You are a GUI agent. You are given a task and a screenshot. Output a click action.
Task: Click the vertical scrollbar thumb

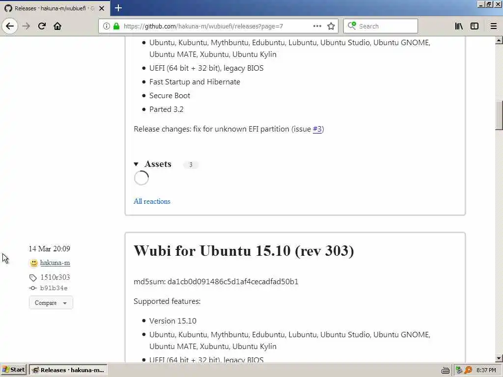(x=499, y=115)
